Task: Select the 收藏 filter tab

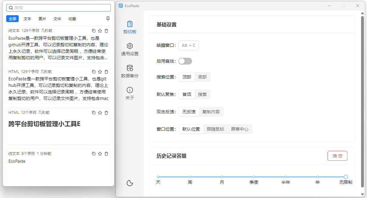Action: point(72,19)
